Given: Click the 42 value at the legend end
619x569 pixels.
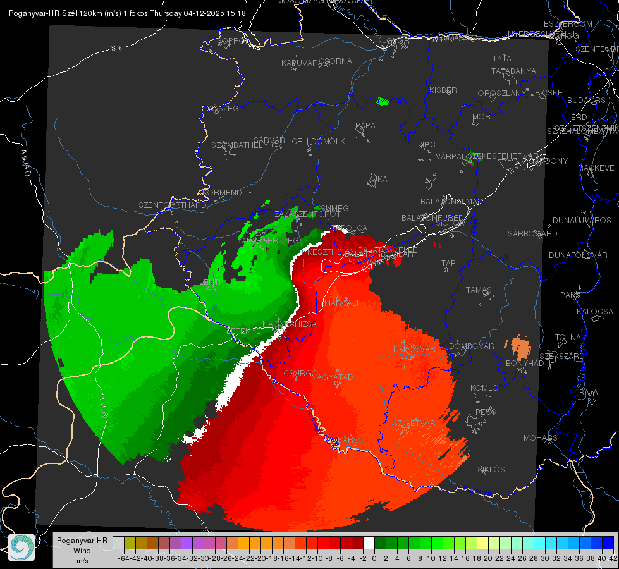Looking at the screenshot, I should pyautogui.click(x=613, y=558).
